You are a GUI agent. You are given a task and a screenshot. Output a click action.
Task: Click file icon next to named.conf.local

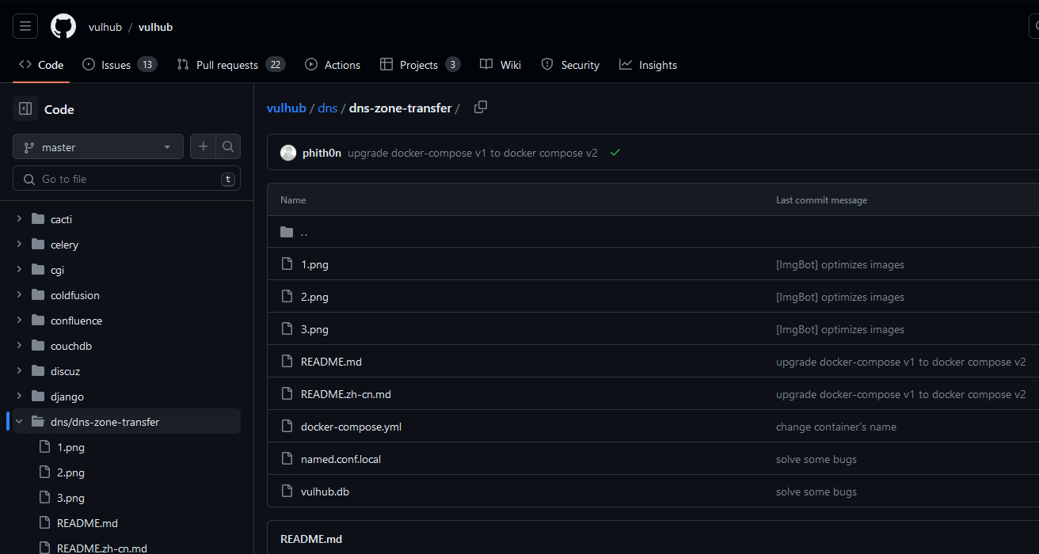[287, 459]
